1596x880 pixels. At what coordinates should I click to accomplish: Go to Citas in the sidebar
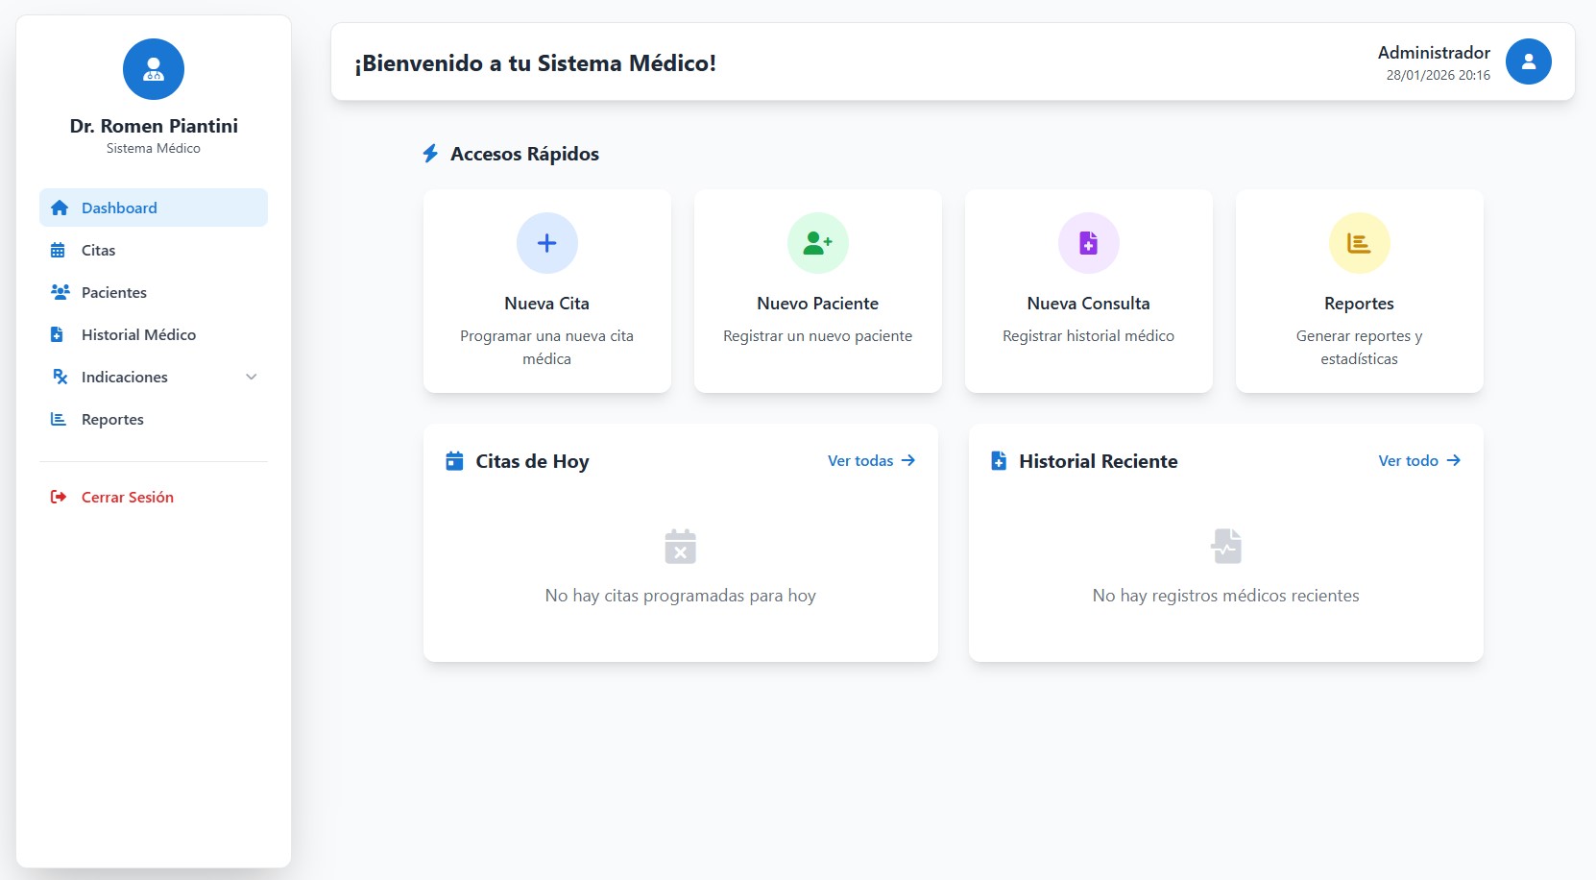point(154,250)
